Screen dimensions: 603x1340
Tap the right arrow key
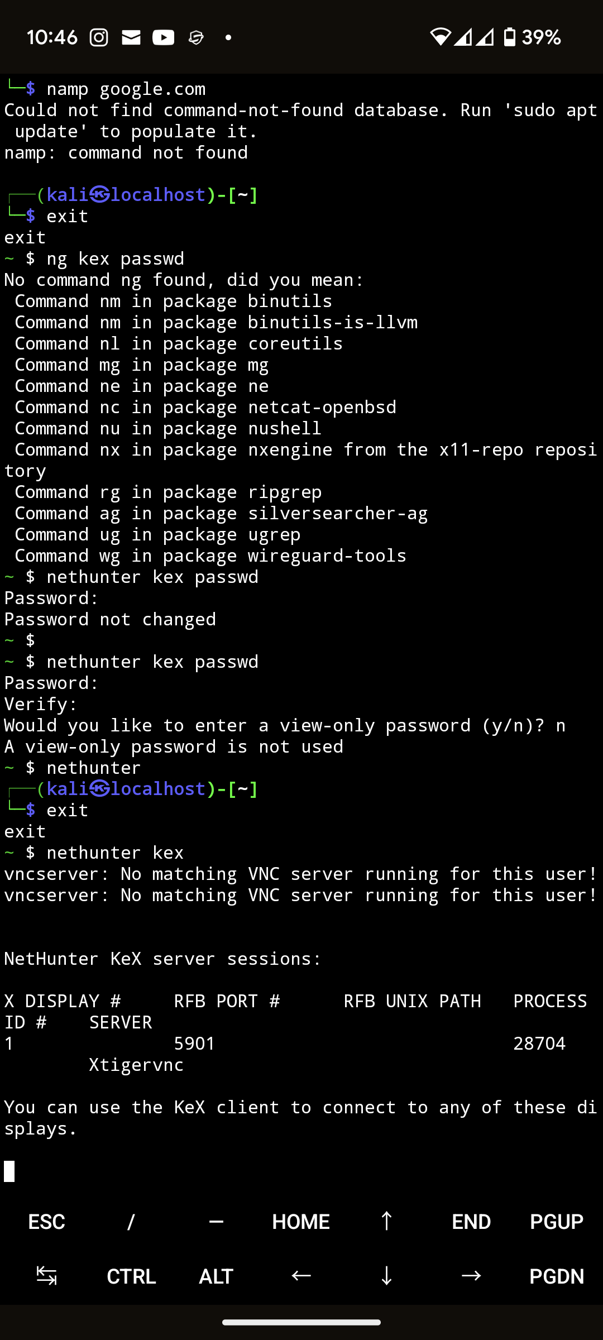471,1276
